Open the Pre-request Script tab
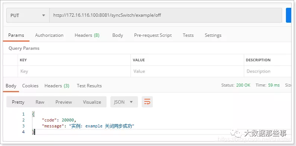This screenshot has height=146, width=296. coord(153,35)
